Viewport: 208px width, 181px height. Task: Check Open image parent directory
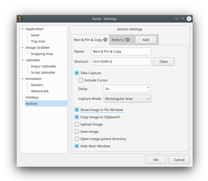[77, 139]
